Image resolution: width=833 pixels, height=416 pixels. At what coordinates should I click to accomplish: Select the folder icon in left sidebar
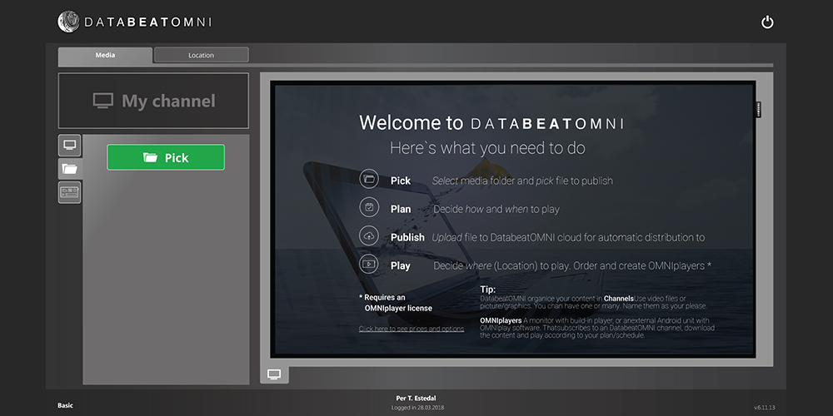click(70, 169)
